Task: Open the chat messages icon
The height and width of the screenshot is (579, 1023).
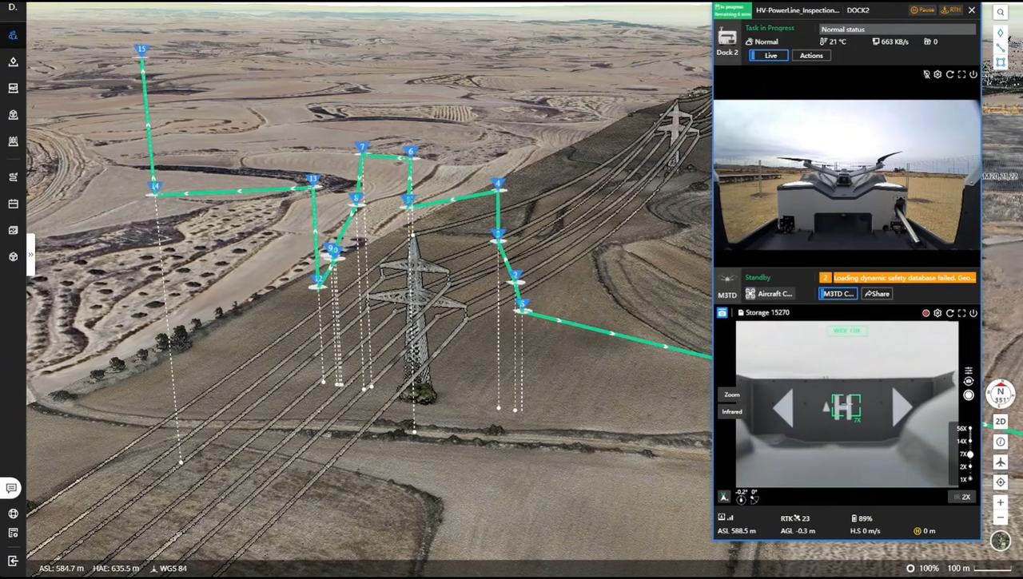Action: pos(11,488)
